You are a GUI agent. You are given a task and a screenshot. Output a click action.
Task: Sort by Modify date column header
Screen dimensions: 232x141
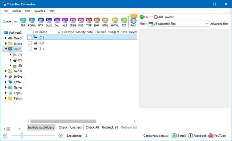[x=84, y=32]
